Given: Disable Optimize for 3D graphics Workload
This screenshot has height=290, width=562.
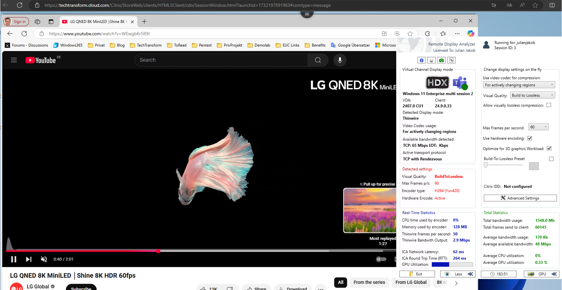Looking at the screenshot, I should (549, 148).
